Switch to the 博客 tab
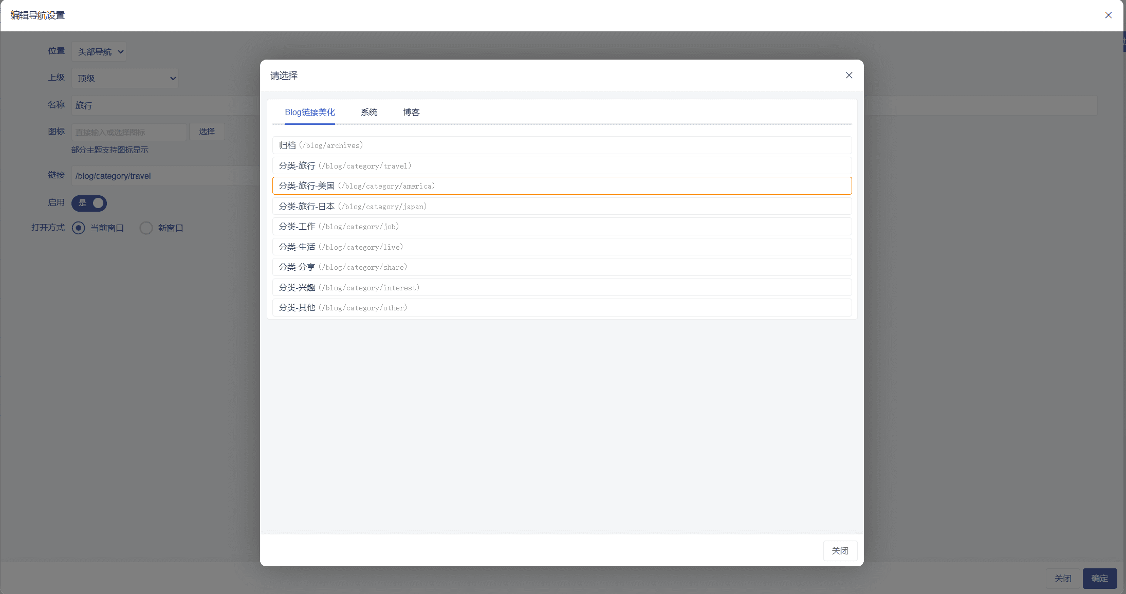 [411, 112]
